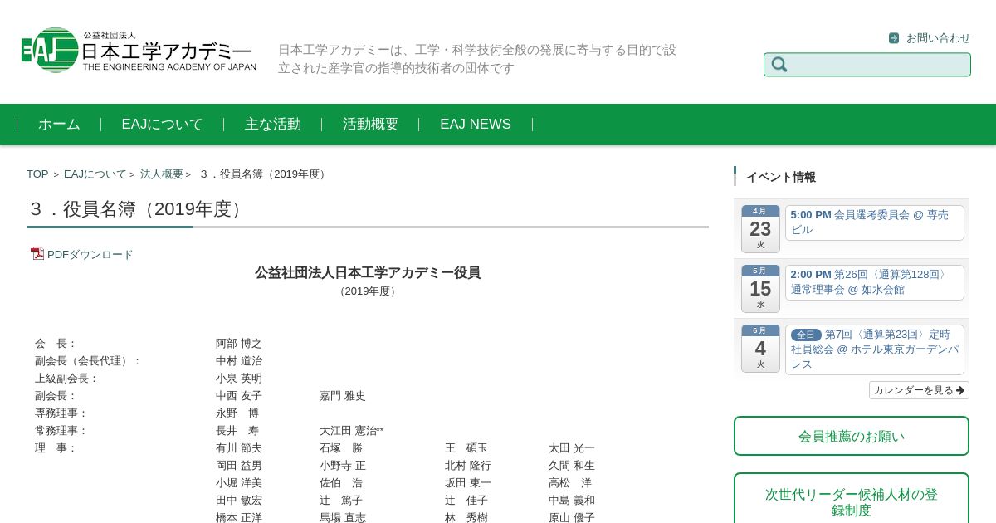
Task: Click the name 嘉門 雅史
Action: [343, 396]
